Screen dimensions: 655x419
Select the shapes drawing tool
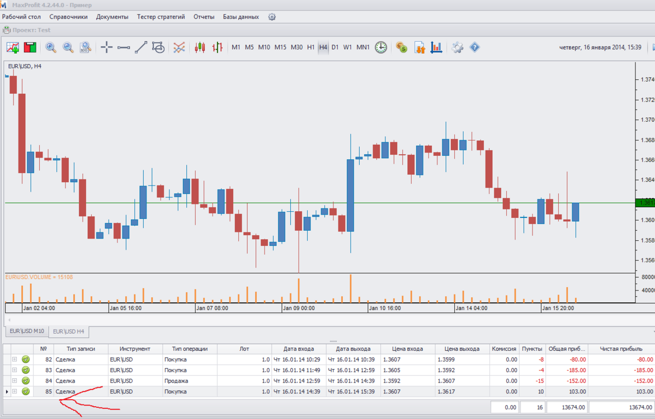[x=158, y=47]
